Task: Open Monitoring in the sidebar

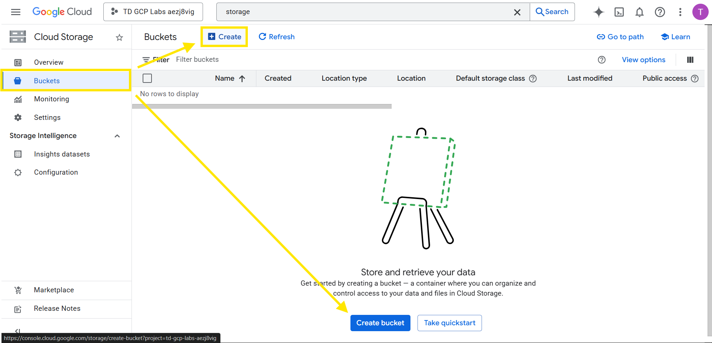Action: (x=51, y=99)
